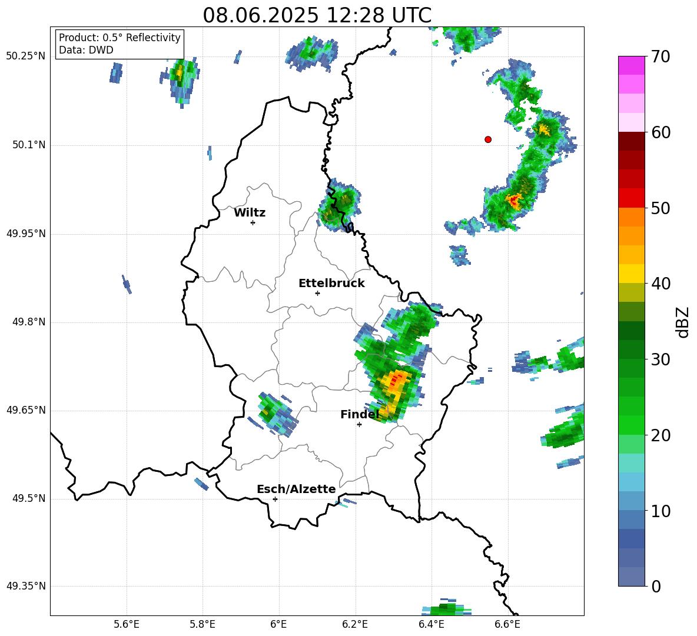Image resolution: width=697 pixels, height=636 pixels.
Task: Click the Wiltz plus marker
Action: point(253,222)
